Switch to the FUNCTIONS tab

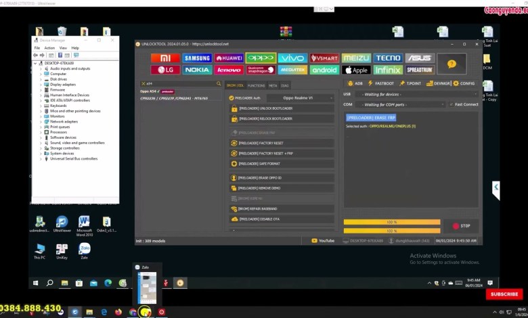[257, 85]
